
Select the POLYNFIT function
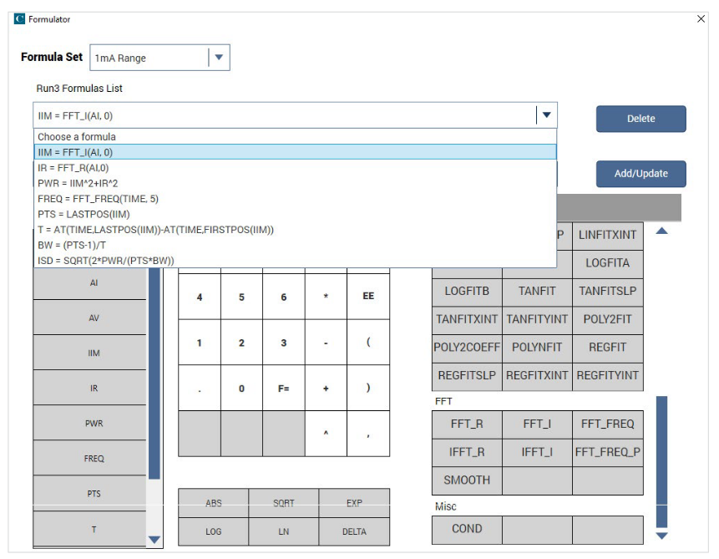535,346
